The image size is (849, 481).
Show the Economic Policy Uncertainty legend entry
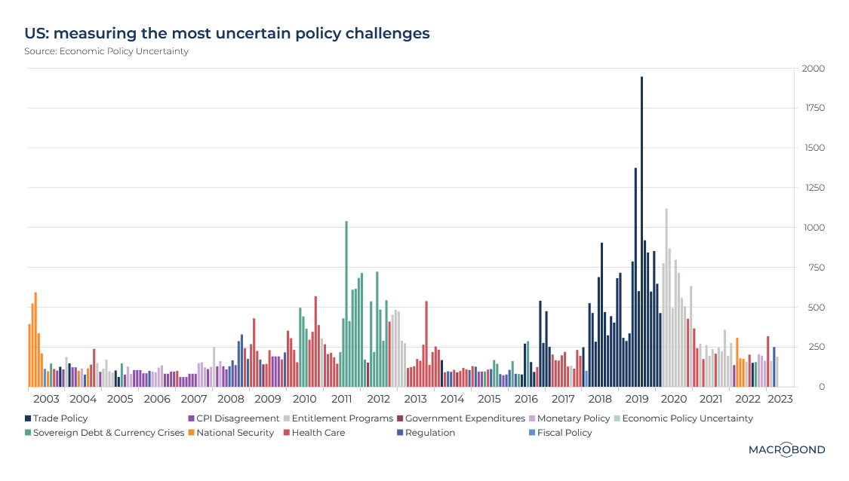(x=688, y=418)
